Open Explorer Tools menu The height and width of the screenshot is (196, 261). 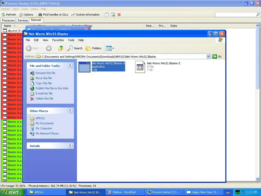point(71,40)
